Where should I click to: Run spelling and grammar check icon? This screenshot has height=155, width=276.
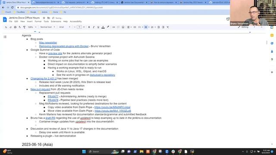pos(20,27)
